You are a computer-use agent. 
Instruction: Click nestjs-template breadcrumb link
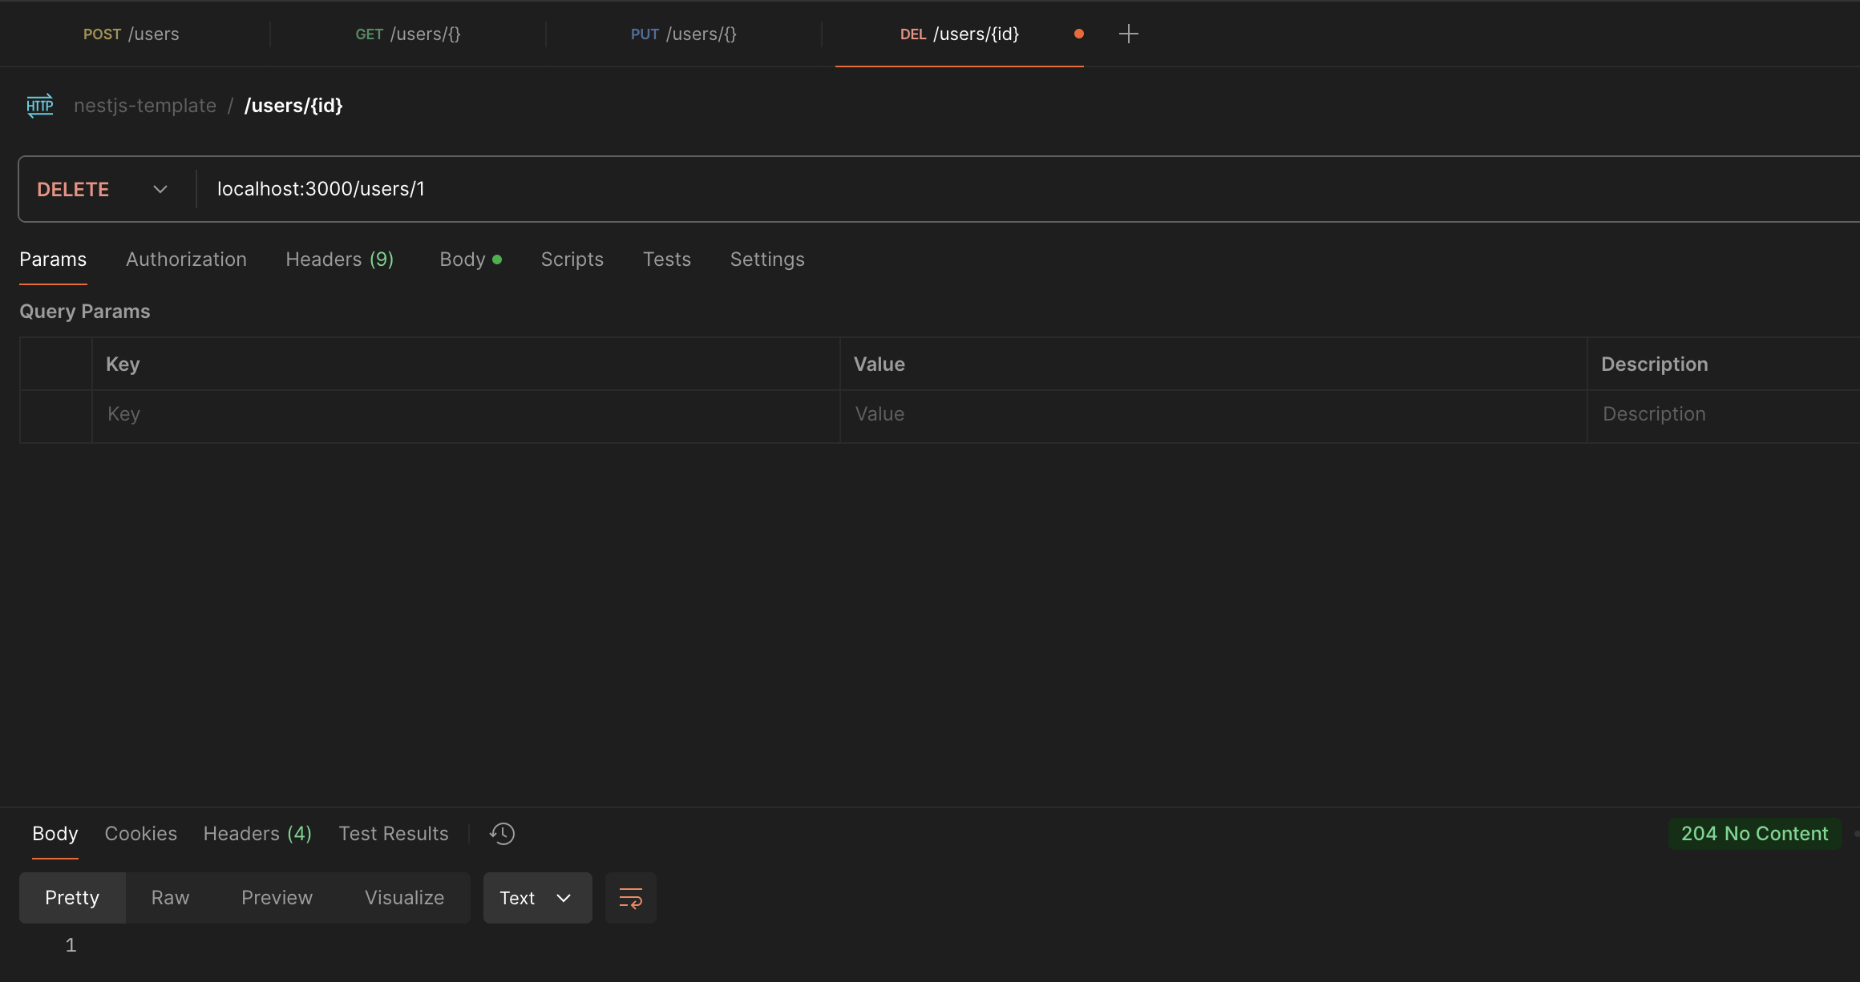pos(145,106)
